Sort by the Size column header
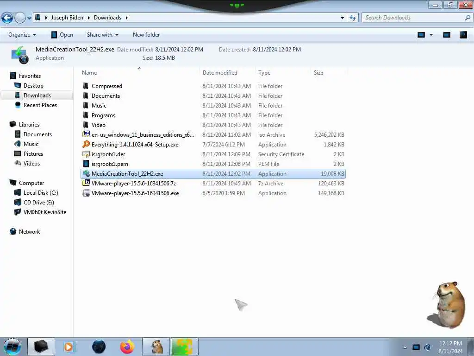This screenshot has height=356, width=474. click(318, 73)
